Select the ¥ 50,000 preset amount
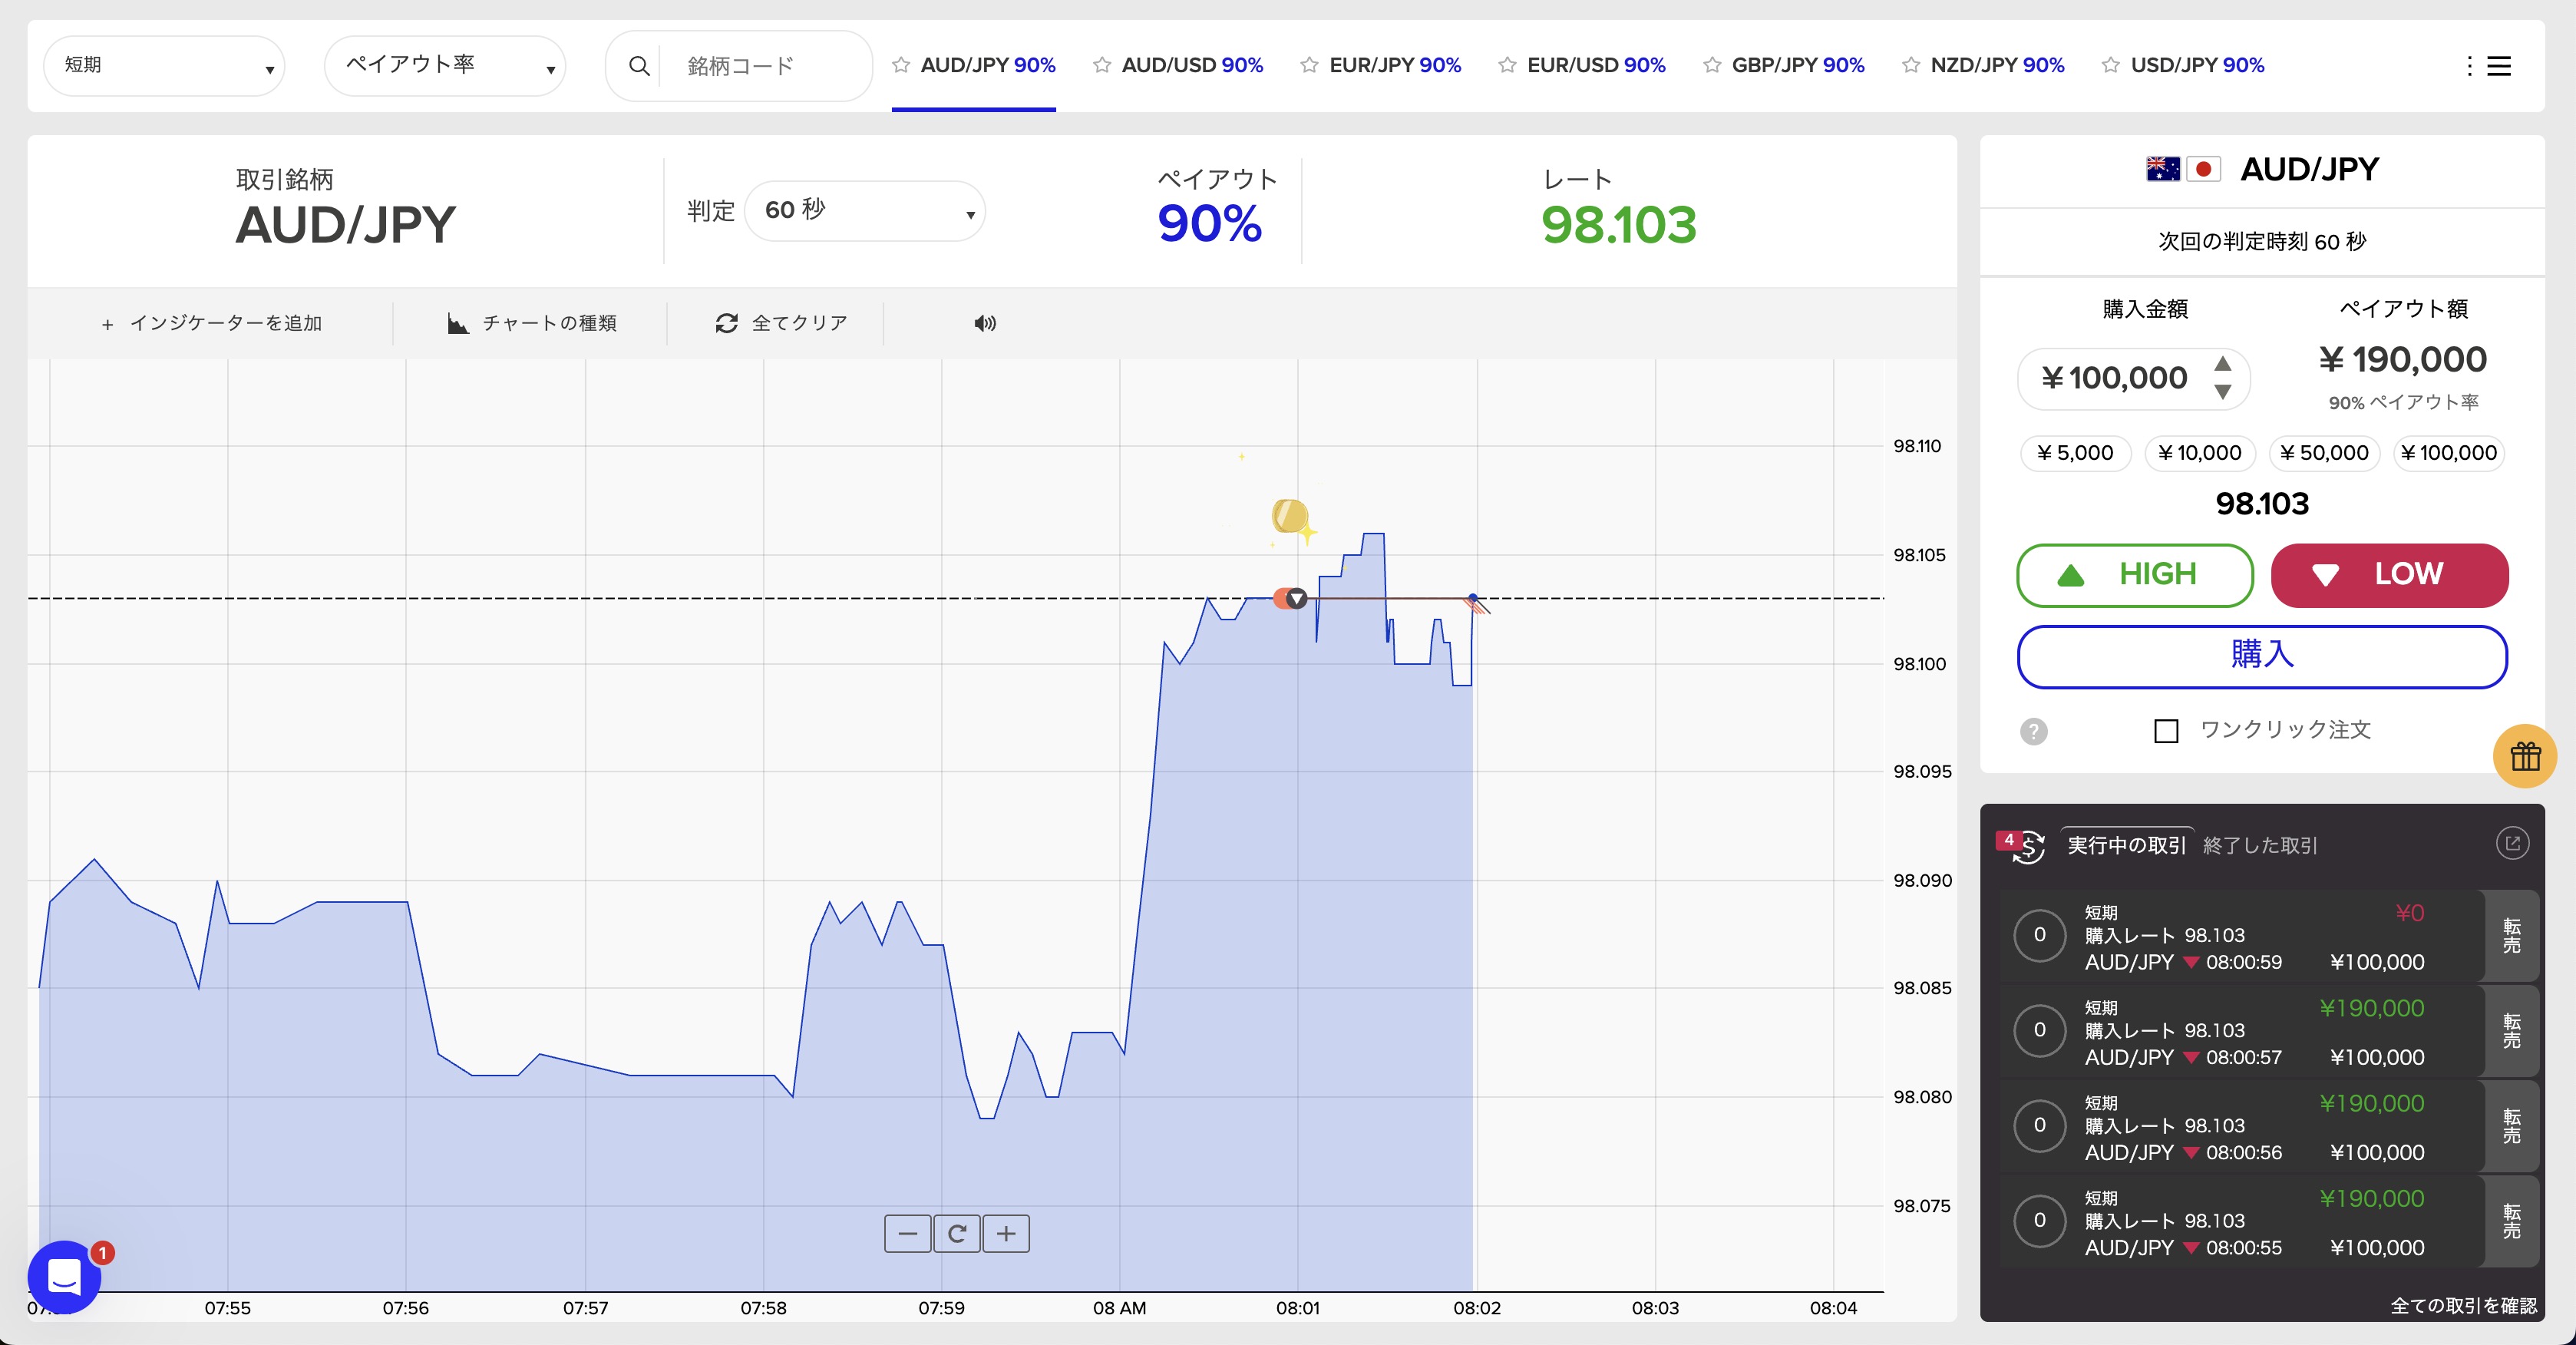The width and height of the screenshot is (2576, 1345). point(2324,453)
